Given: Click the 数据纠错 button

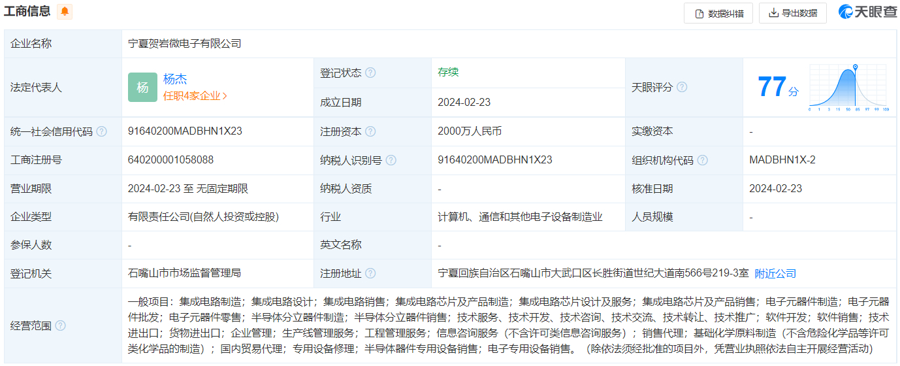Looking at the screenshot, I should [718, 13].
